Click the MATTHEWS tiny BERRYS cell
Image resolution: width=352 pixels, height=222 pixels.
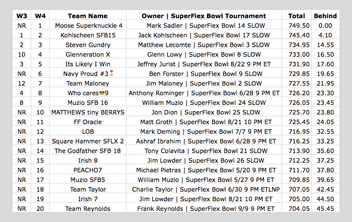[x=88, y=112]
